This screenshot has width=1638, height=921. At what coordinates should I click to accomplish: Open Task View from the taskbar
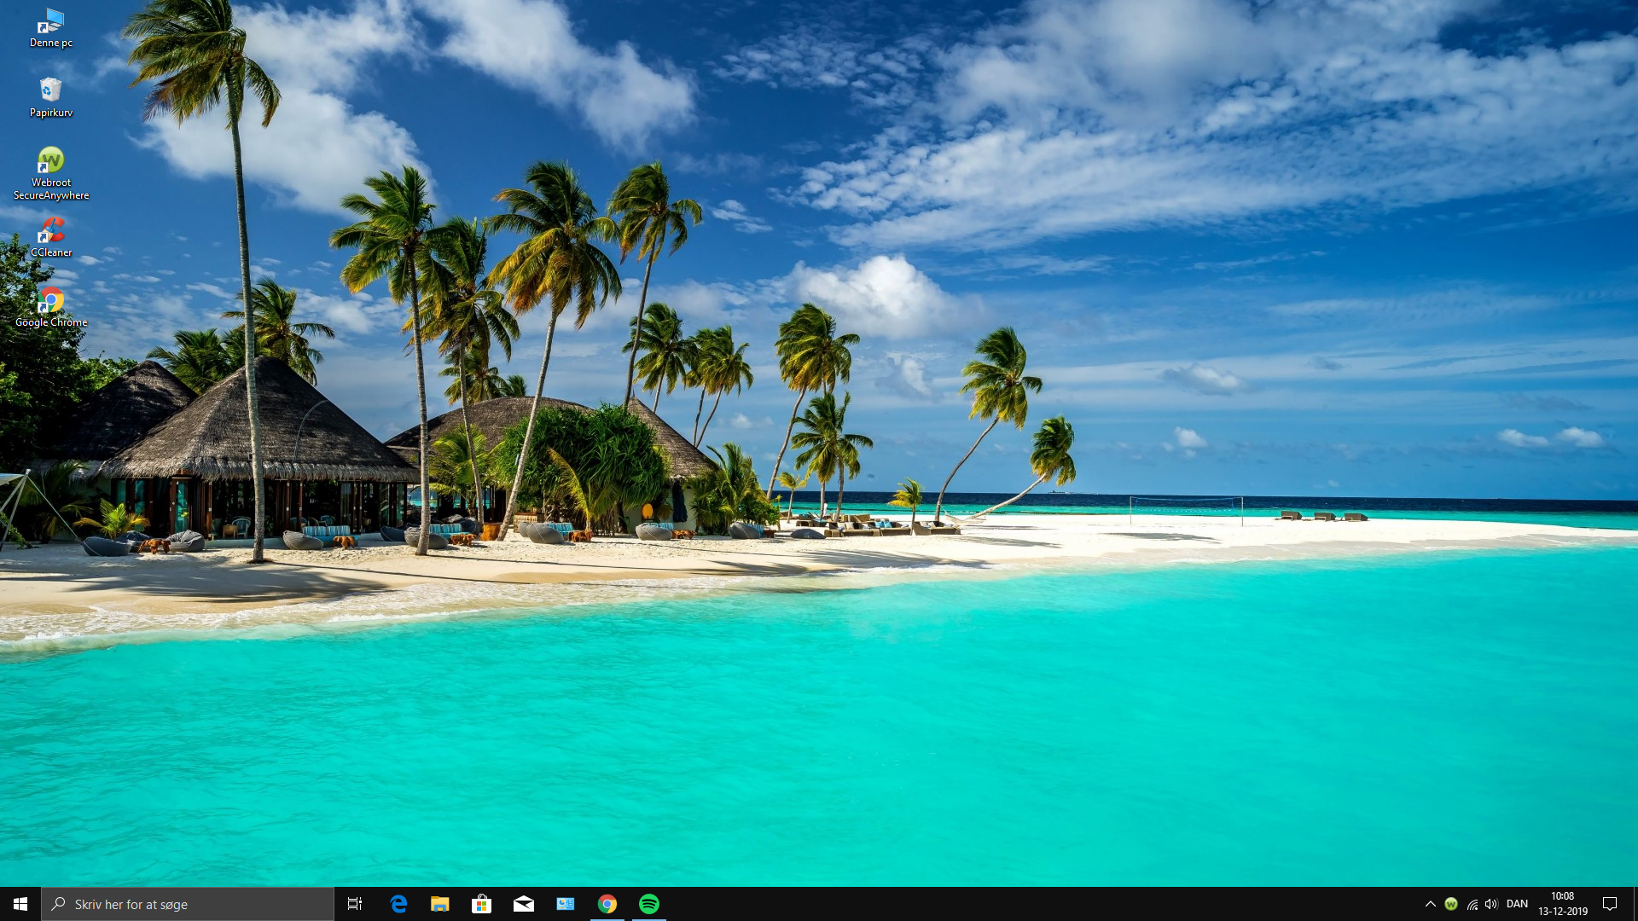[355, 904]
